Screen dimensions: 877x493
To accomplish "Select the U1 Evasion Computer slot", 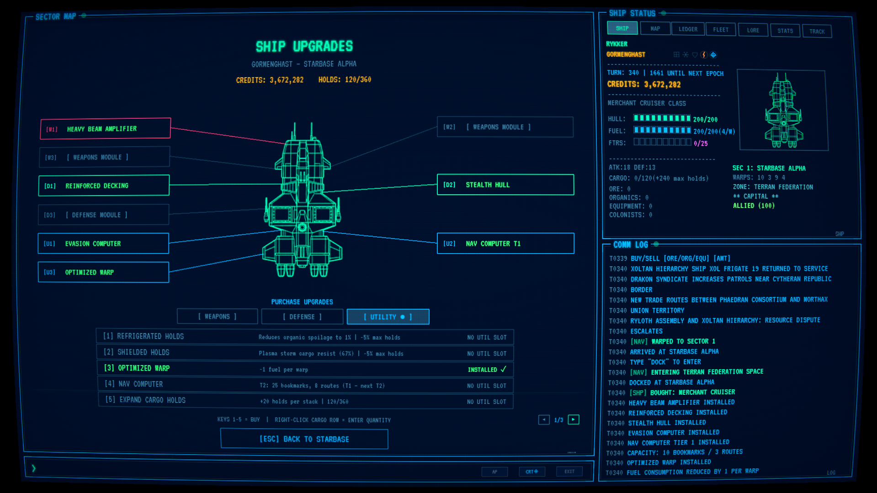I will pyautogui.click(x=104, y=244).
